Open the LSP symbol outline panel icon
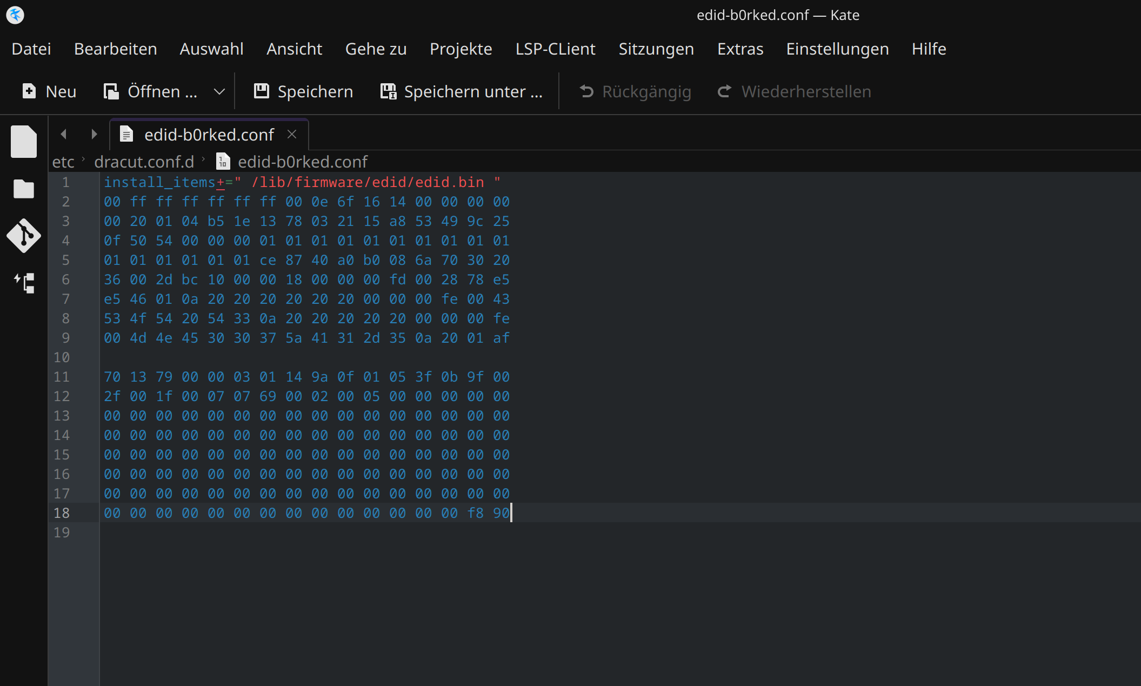The image size is (1141, 686). click(25, 283)
